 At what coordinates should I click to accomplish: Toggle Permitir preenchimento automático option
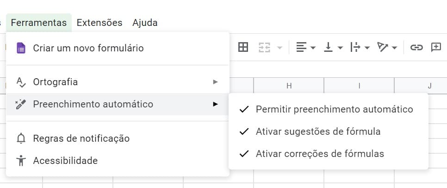pyautogui.click(x=329, y=109)
